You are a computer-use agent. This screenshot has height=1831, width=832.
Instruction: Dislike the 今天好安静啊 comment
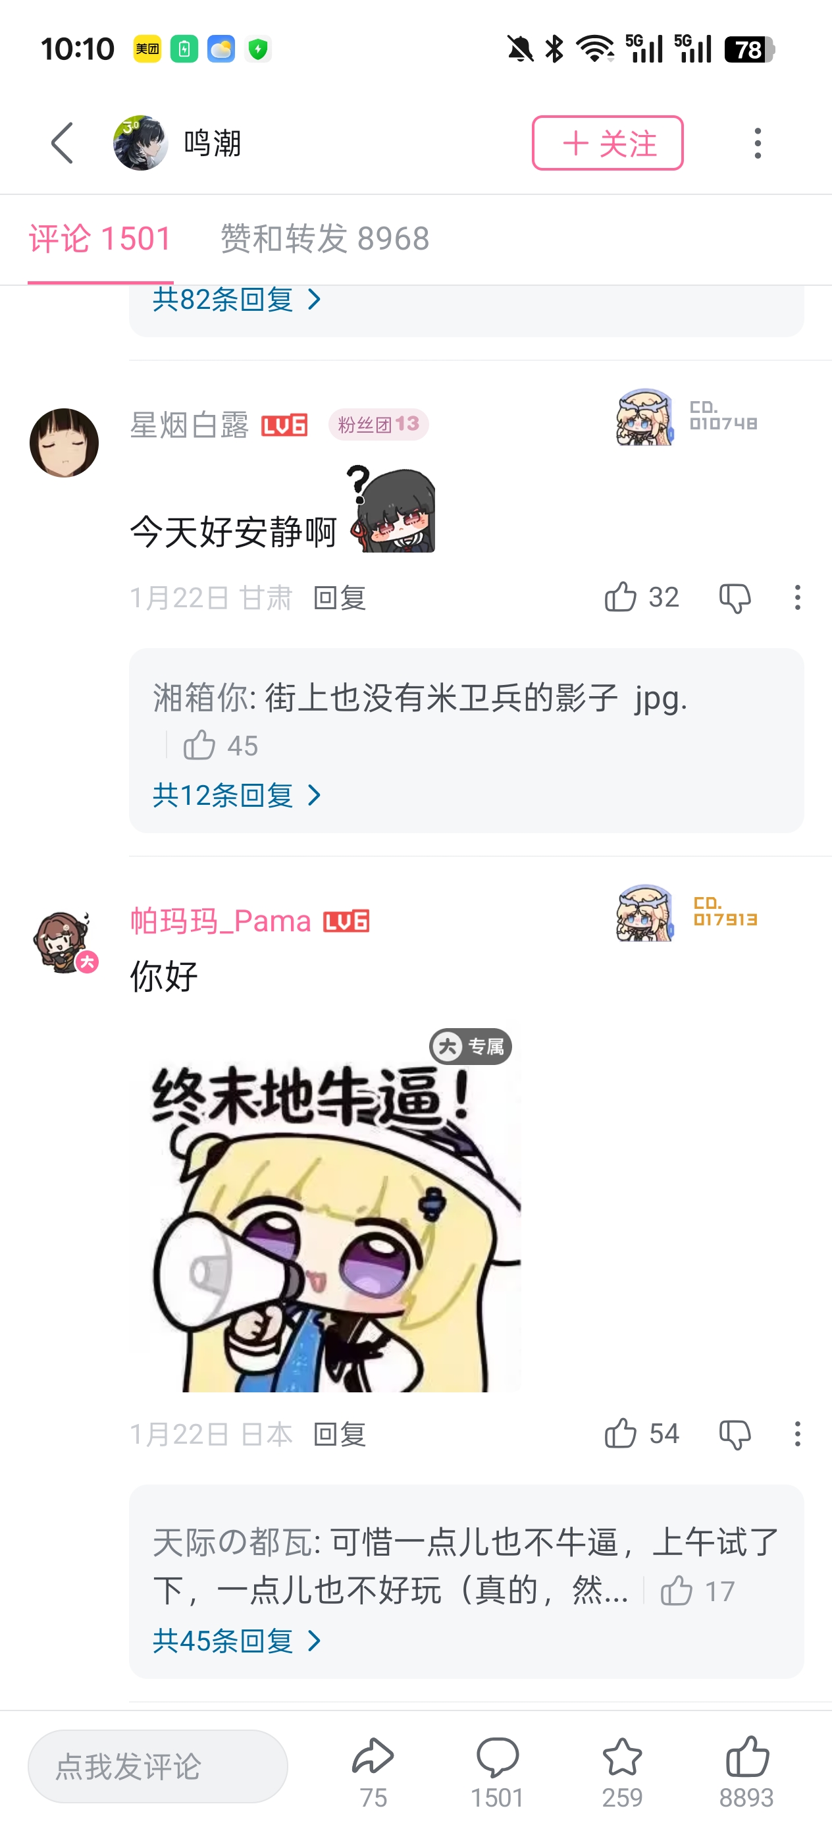735,598
